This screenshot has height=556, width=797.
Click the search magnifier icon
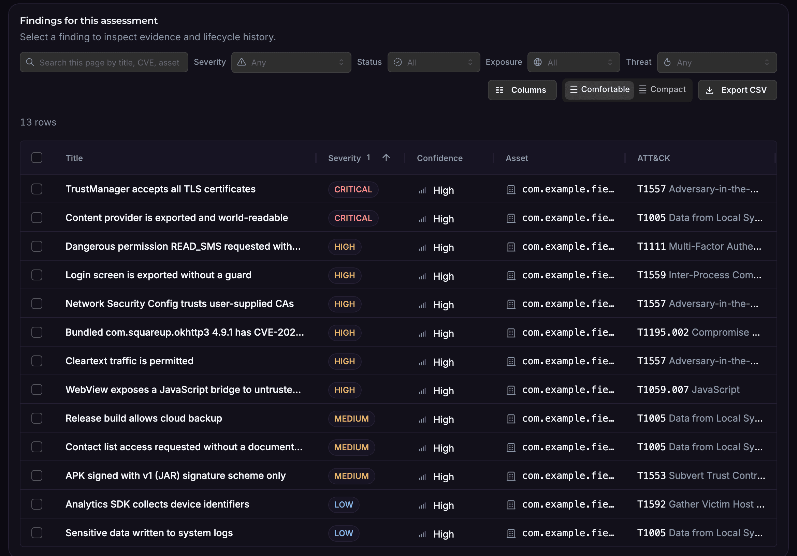(30, 62)
